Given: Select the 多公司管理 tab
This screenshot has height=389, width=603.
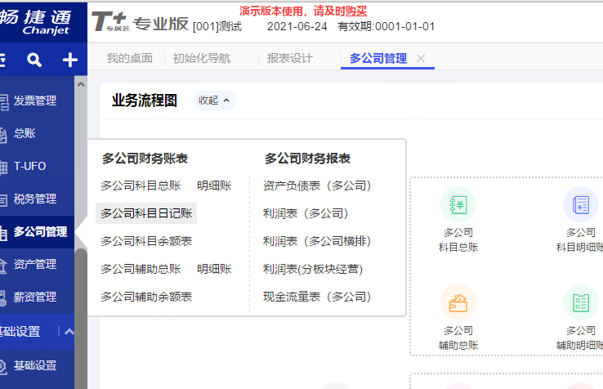Looking at the screenshot, I should 378,58.
